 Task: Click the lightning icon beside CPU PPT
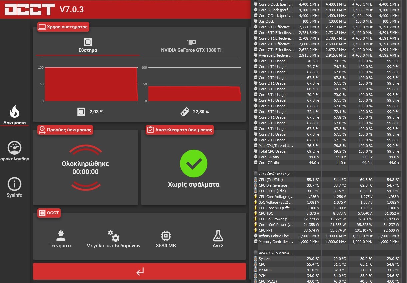[255, 230]
